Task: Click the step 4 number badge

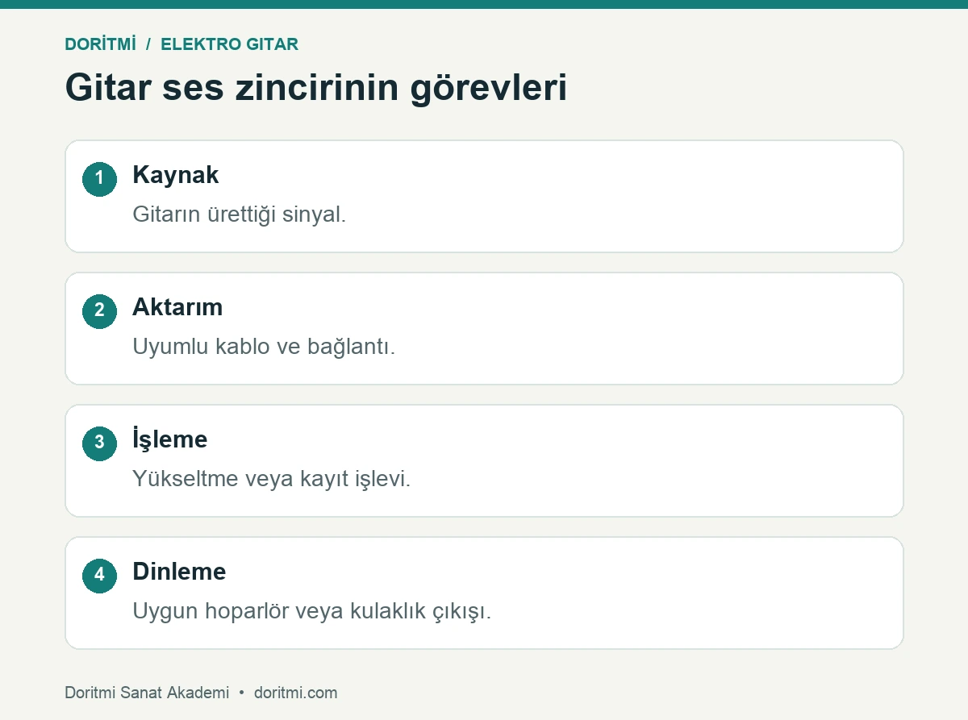Action: tap(99, 576)
